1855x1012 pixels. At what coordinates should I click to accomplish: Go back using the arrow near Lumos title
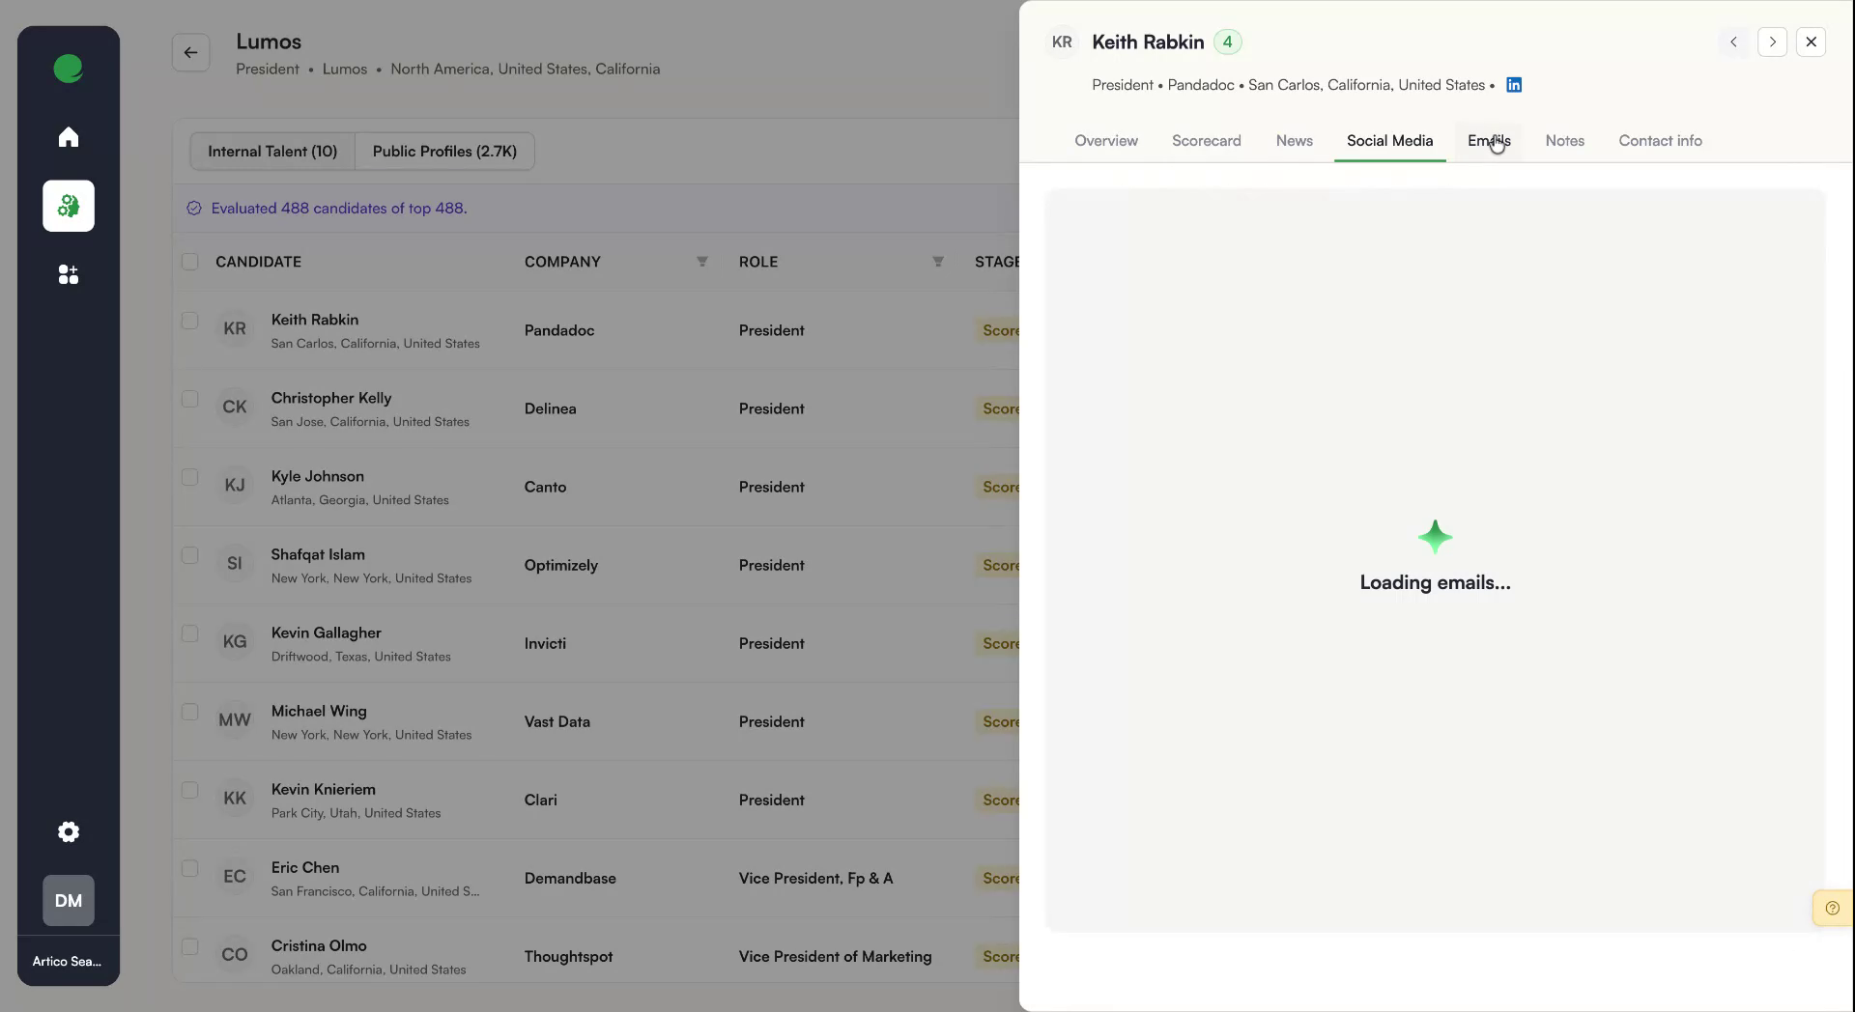190,52
